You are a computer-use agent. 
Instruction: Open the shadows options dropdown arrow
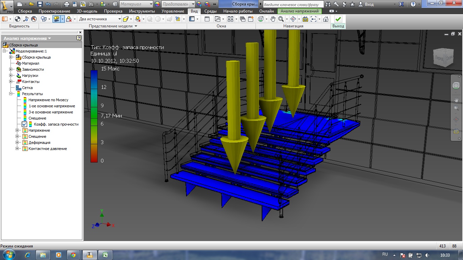coord(62,19)
